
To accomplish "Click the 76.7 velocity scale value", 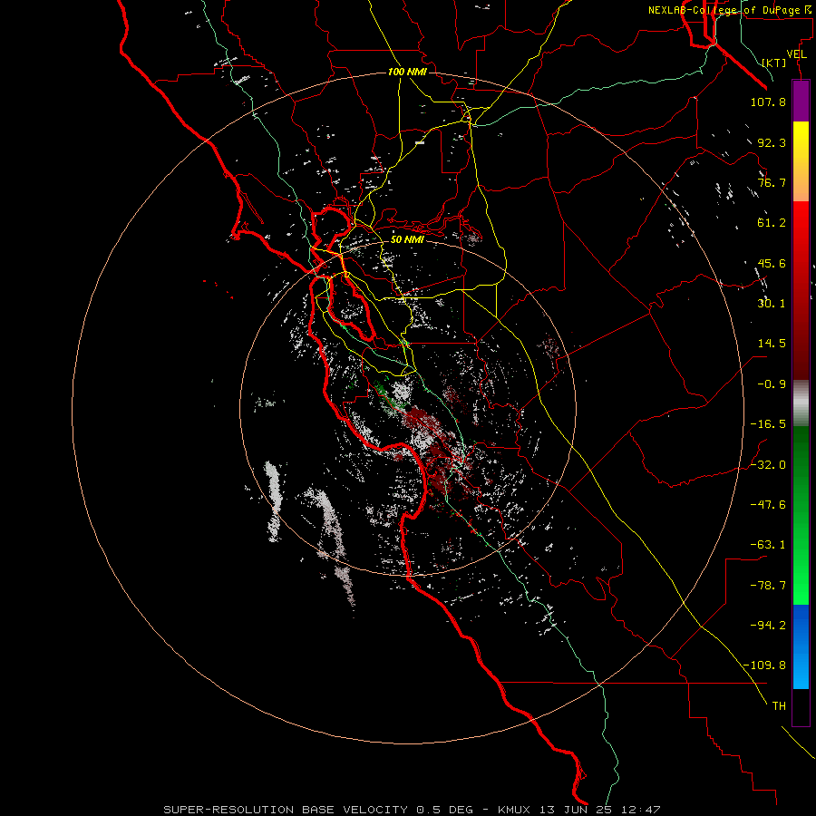I will pyautogui.click(x=772, y=182).
